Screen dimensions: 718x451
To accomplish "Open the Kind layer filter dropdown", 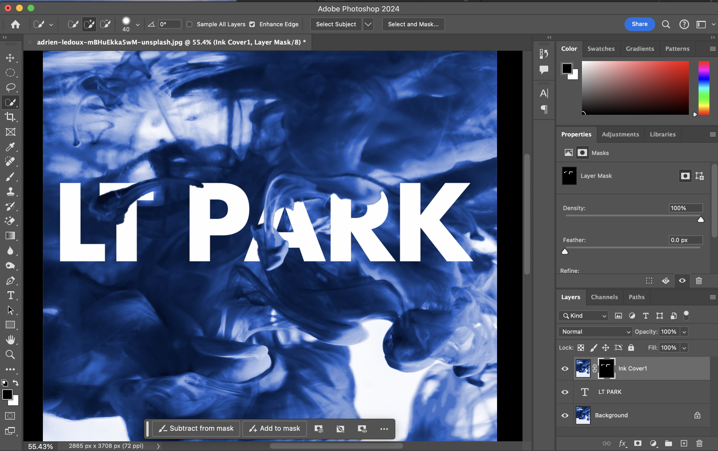I will pos(583,316).
